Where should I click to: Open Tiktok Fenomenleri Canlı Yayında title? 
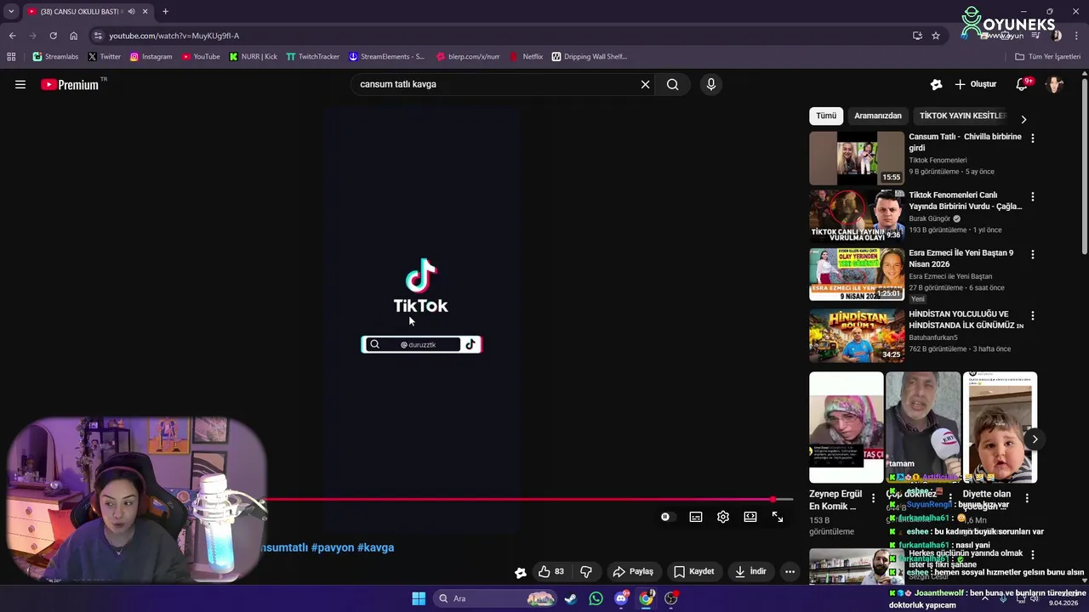point(965,201)
